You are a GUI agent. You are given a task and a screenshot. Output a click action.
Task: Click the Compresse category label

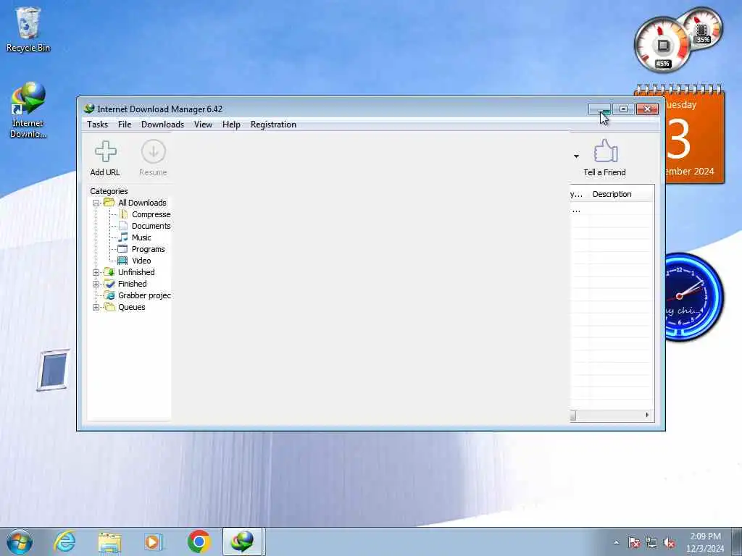(x=151, y=214)
